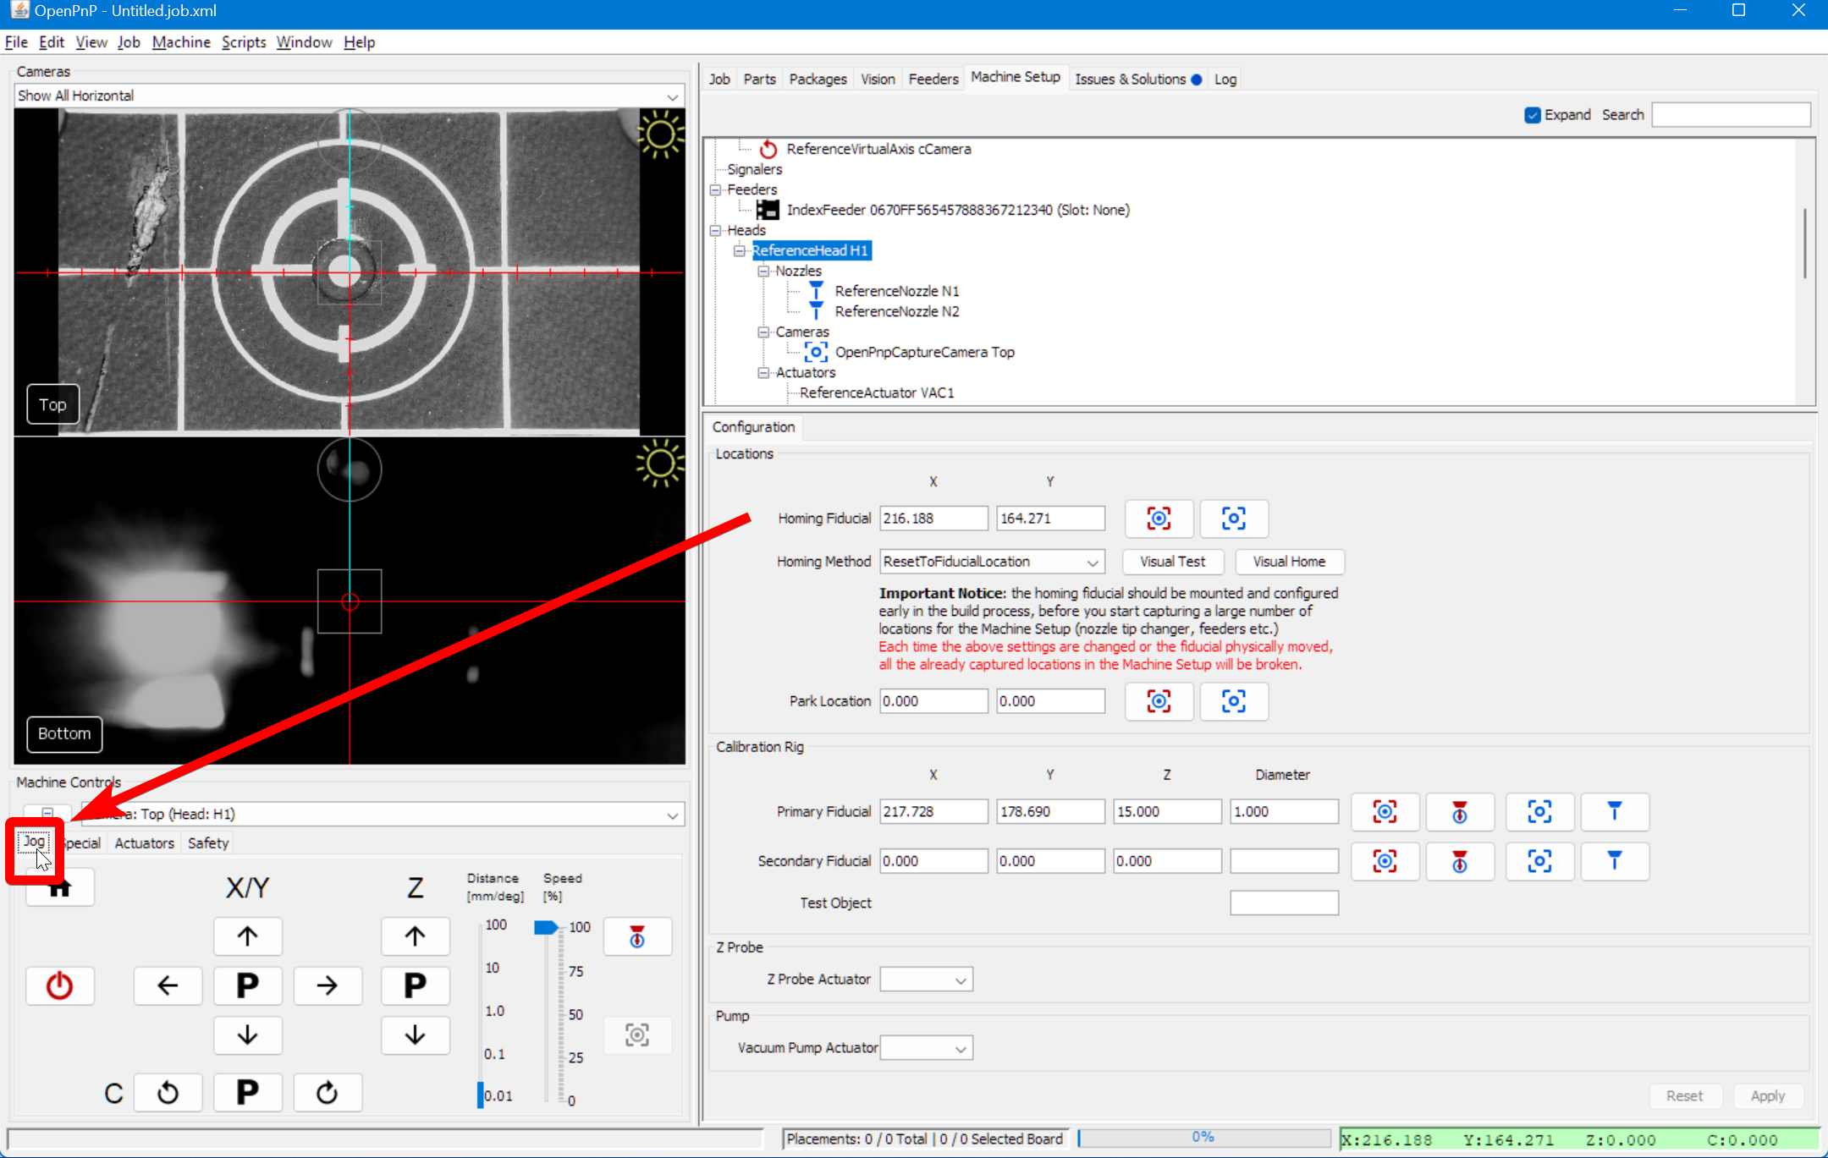
Task: Open the Machine menu
Action: click(181, 42)
